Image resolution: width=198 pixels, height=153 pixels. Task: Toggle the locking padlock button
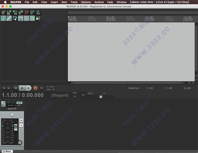point(38,18)
